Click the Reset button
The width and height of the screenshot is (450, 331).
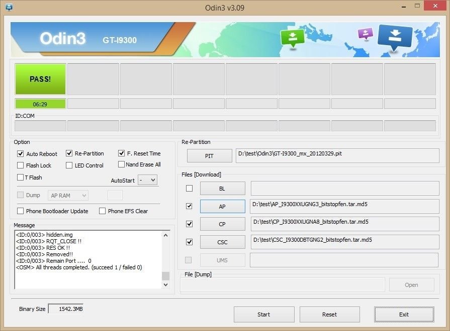click(x=330, y=314)
